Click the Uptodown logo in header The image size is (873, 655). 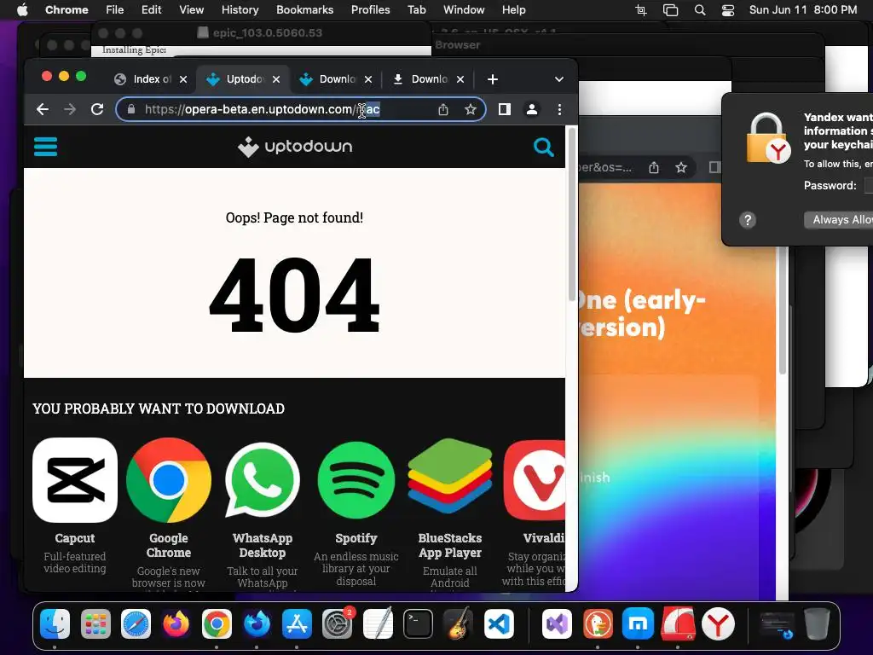[294, 147]
